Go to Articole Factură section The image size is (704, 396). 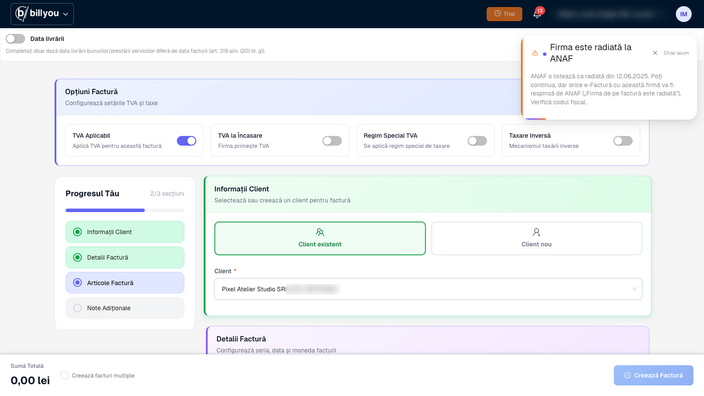[x=125, y=283]
